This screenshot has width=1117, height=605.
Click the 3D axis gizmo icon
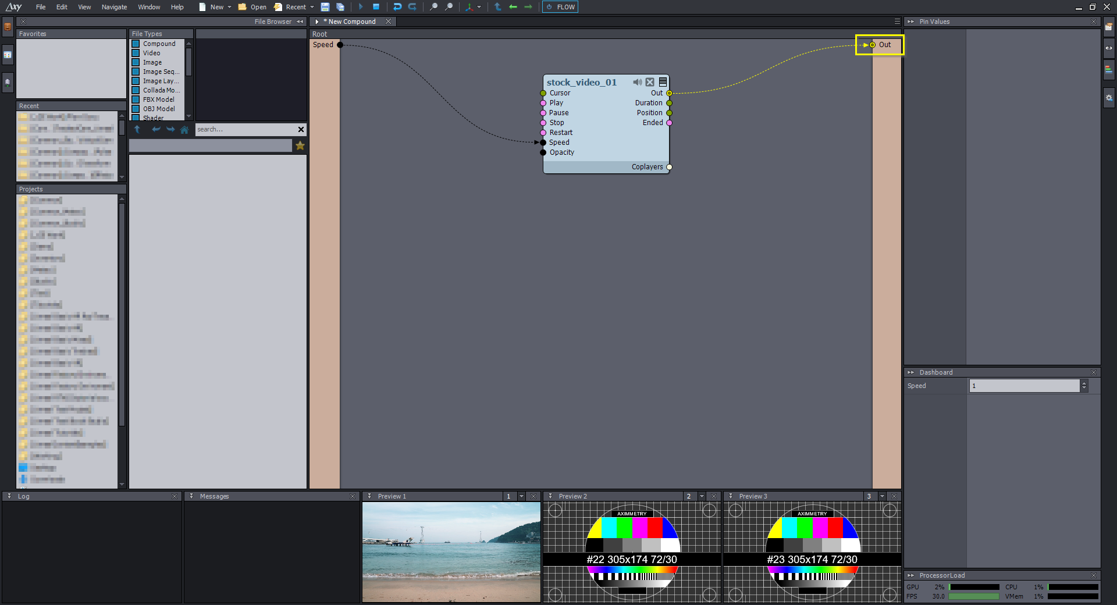tap(469, 7)
